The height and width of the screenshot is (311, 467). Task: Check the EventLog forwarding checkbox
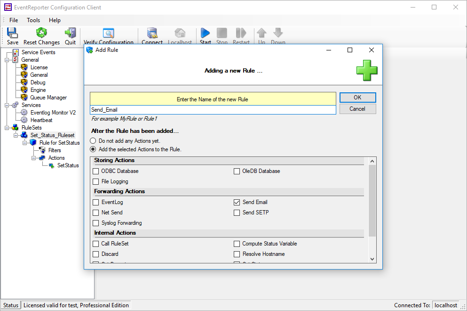pos(95,202)
